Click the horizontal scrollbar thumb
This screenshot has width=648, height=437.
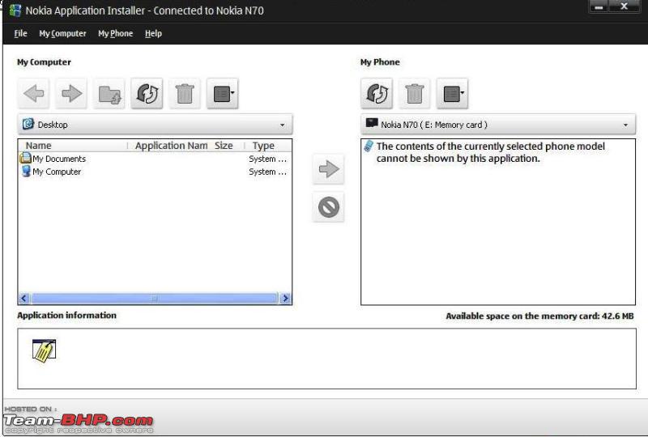coord(154,299)
